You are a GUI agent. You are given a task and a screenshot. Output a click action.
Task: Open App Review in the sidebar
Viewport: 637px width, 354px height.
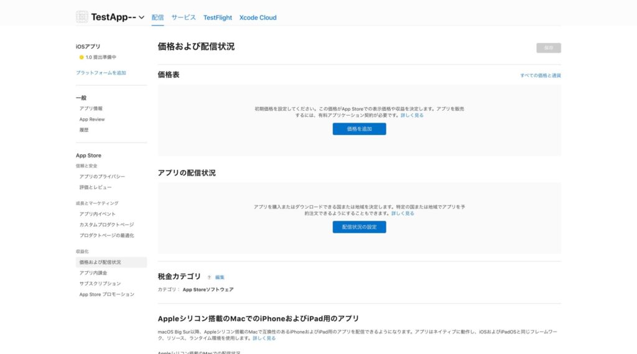[x=92, y=119]
